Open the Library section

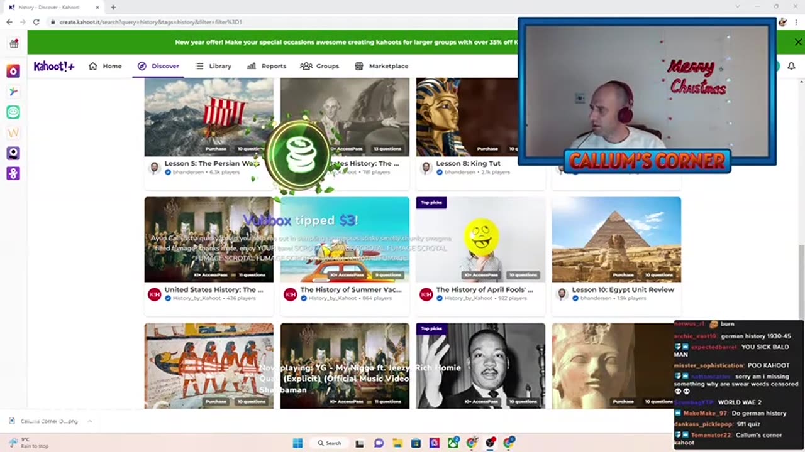pos(213,66)
